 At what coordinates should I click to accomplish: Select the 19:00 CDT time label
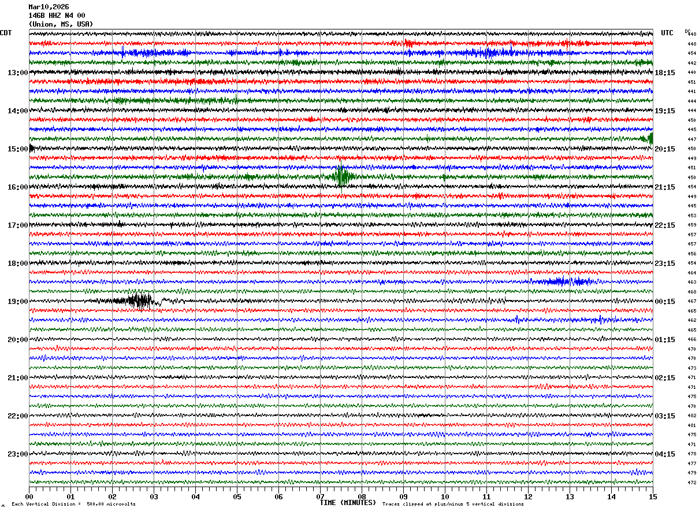coord(17,302)
